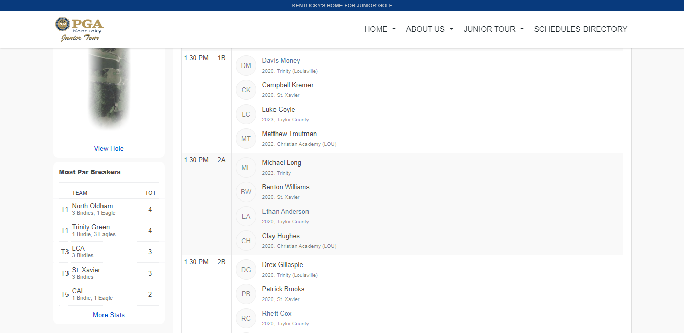The width and height of the screenshot is (684, 333).
Task: Select the name Michael Long
Action: pos(282,162)
